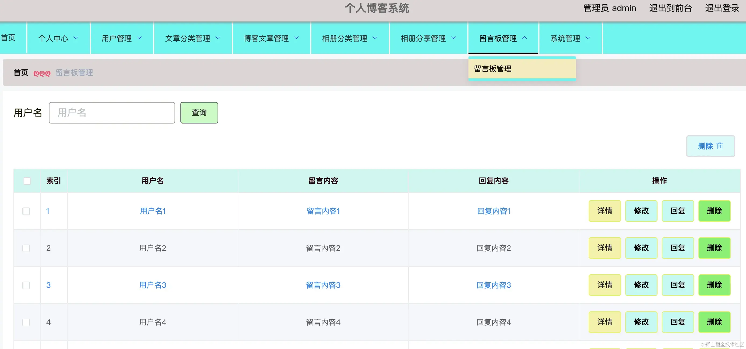Click the 查询 search button
746x349 pixels.
pos(199,113)
